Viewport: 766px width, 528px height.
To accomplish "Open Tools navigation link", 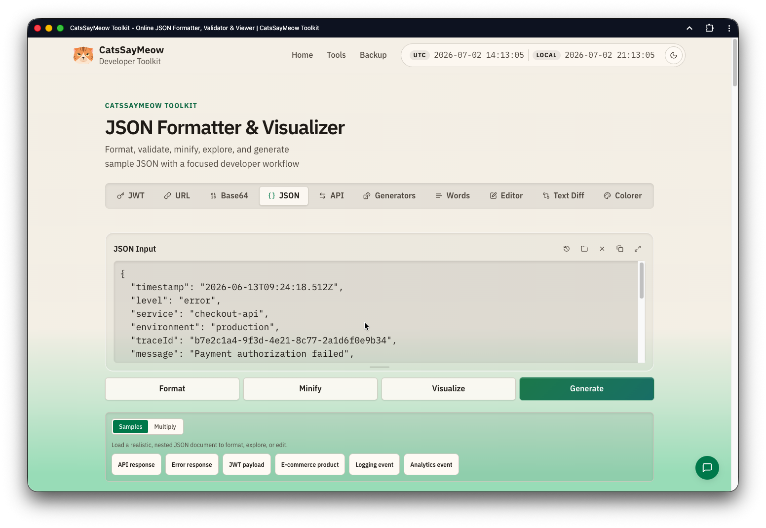I will (336, 55).
